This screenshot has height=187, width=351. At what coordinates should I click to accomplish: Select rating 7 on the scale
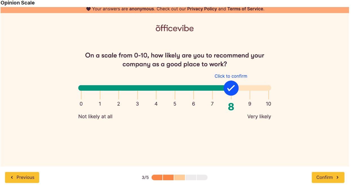[212, 104]
